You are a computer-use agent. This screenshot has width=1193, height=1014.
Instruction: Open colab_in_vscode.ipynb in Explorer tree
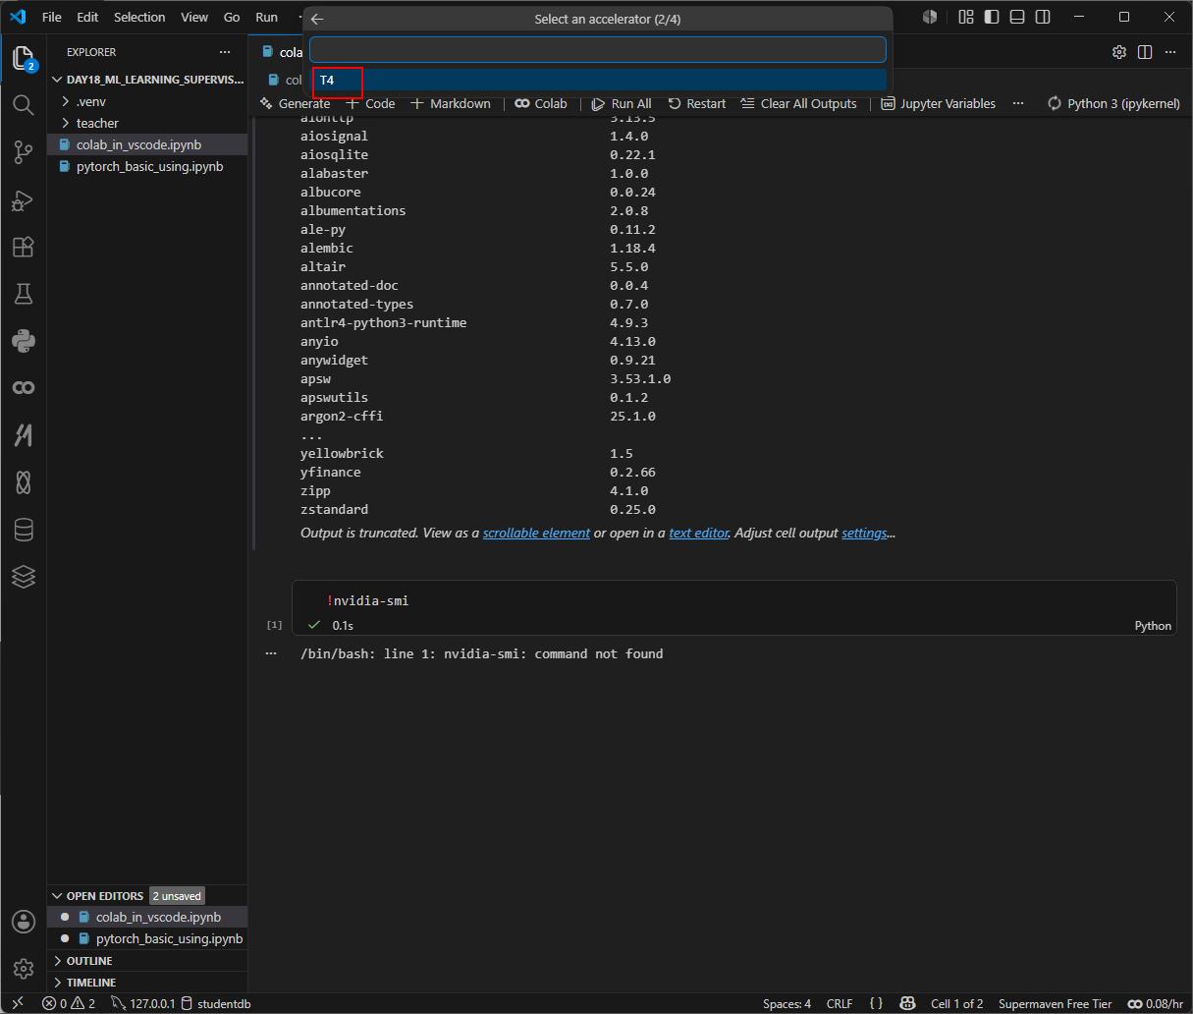(147, 144)
